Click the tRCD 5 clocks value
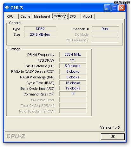Image resolution: width=131 pixels, height=147 pixels. (x=73, y=71)
